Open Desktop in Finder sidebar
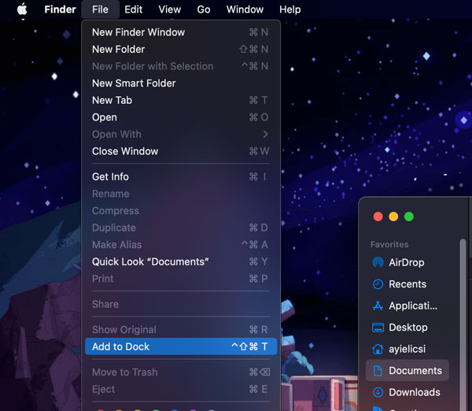472x411 pixels. click(x=407, y=328)
